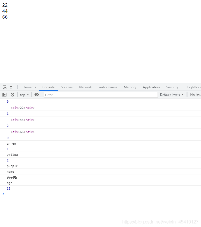Screen dimensions: 201x227
Task: Click the 66 text on the page
Action: point(5,17)
